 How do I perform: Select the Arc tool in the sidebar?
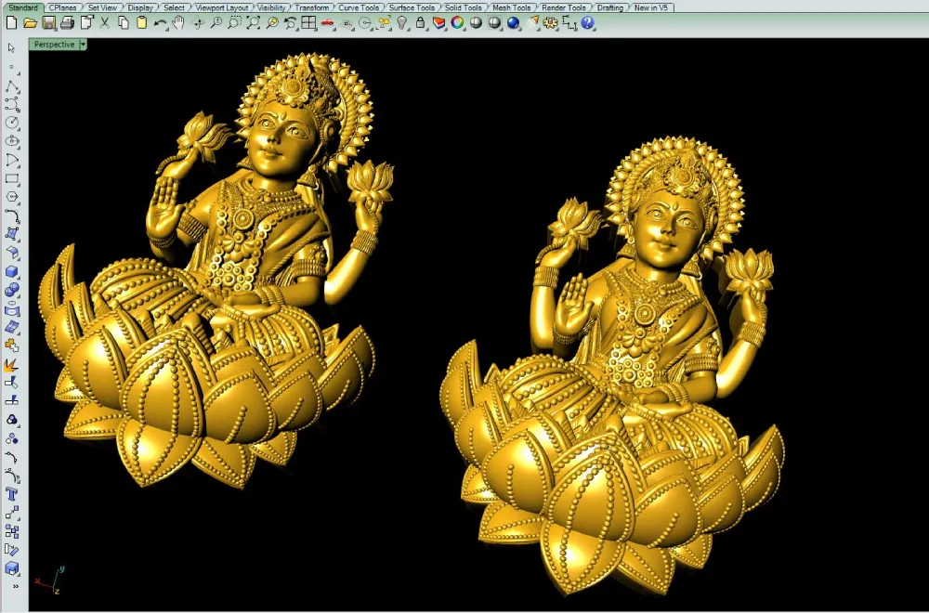coord(12,160)
